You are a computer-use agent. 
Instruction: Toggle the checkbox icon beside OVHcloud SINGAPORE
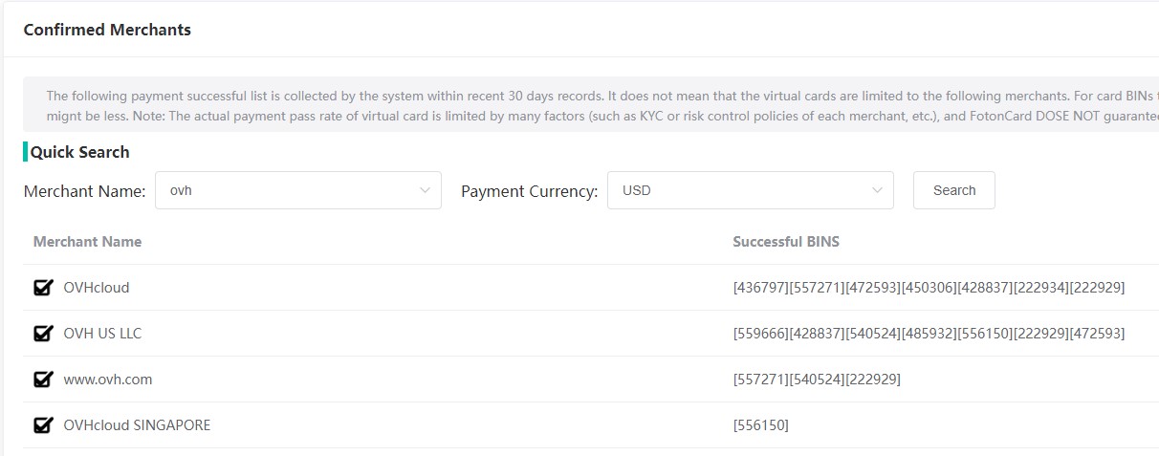click(43, 424)
